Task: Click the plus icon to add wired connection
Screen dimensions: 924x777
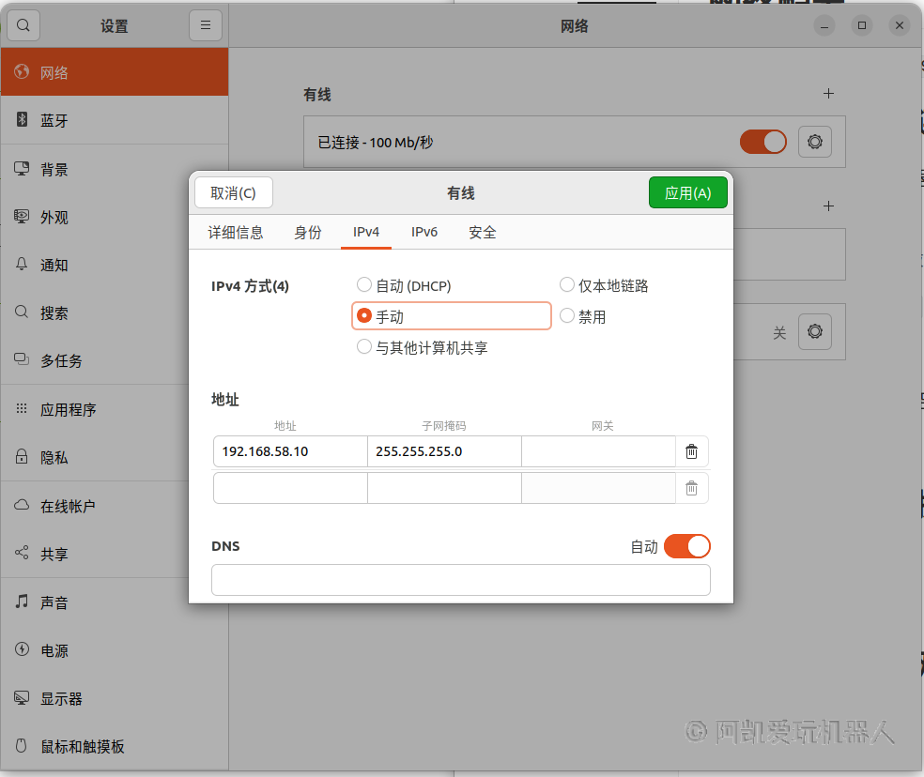Action: coord(828,94)
